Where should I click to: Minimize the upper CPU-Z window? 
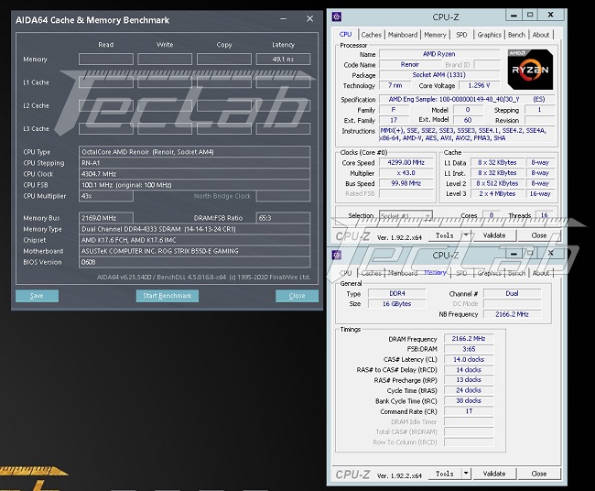(514, 16)
